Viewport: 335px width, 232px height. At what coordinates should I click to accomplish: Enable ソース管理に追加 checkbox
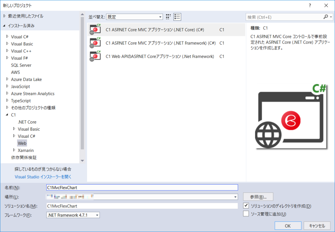tap(246, 214)
